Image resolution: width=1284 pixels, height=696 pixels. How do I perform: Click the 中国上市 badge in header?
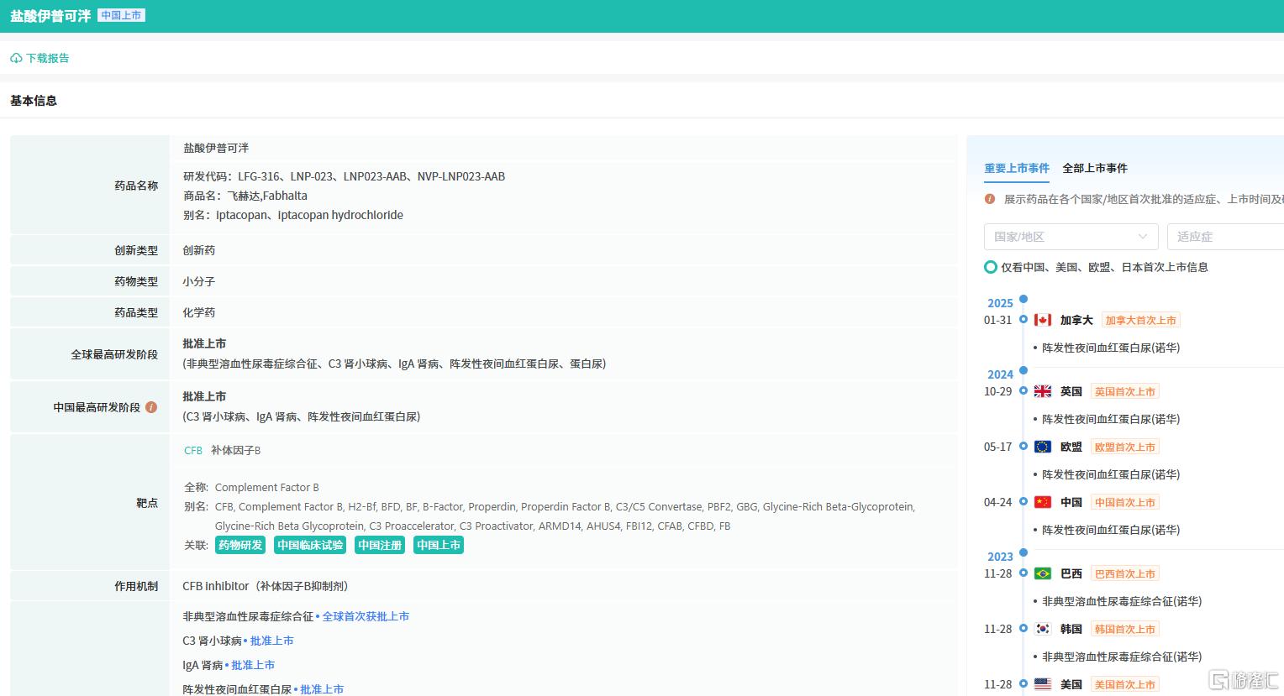[x=122, y=15]
